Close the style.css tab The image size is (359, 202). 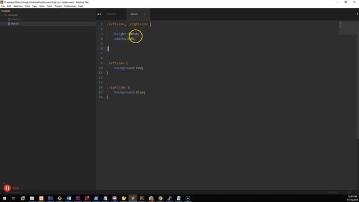[145, 14]
